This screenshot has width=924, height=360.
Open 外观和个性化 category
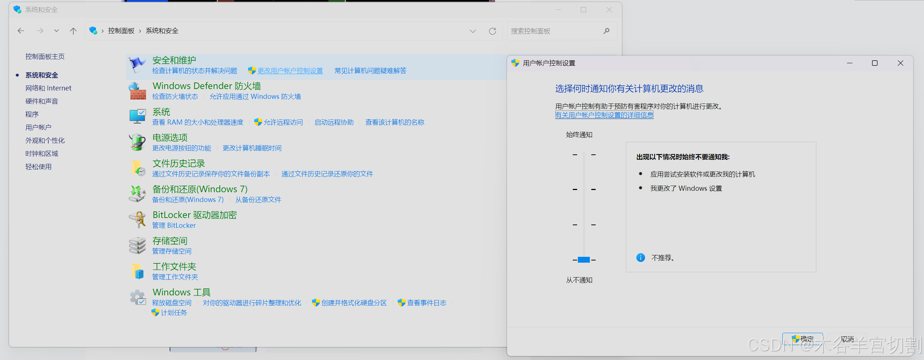[45, 140]
